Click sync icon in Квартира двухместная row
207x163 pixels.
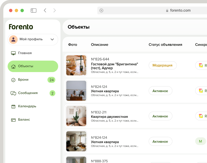point(201,116)
